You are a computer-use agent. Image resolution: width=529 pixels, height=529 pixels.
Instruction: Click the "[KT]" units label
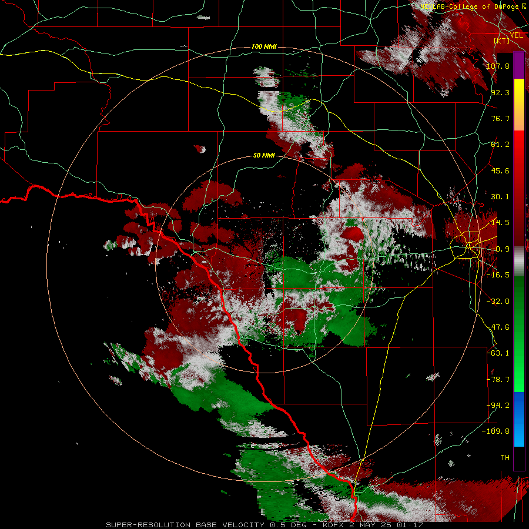(502, 41)
